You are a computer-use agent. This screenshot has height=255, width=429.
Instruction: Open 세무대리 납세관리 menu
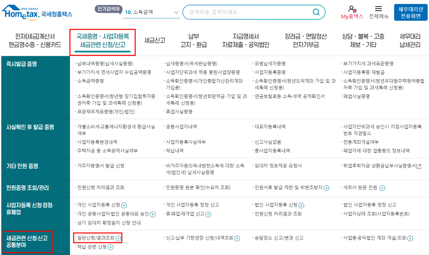point(410,41)
